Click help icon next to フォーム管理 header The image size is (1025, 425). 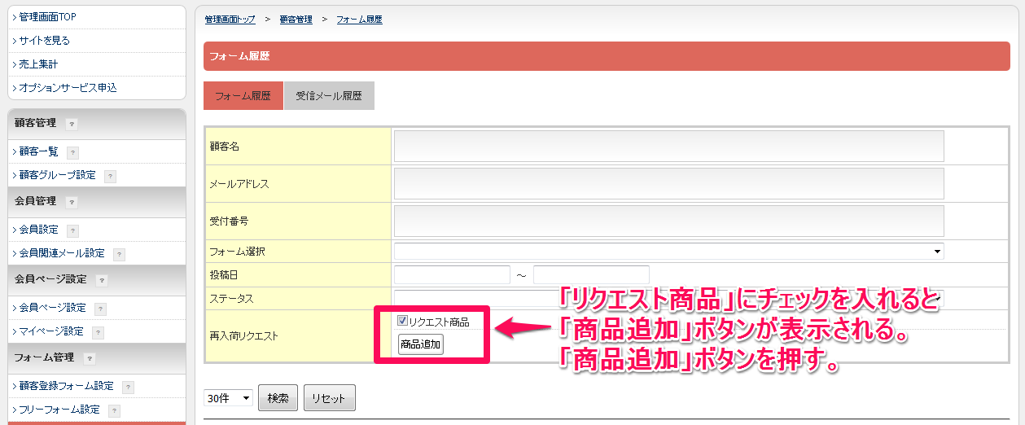[90, 358]
